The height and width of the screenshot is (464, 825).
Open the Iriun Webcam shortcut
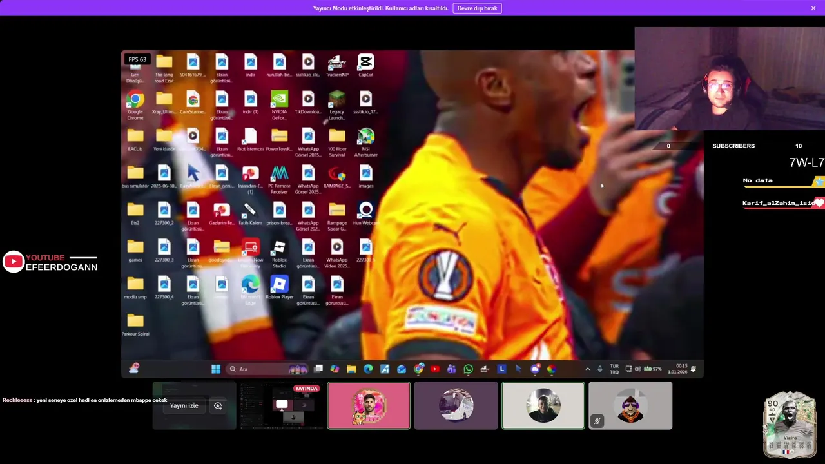(365, 213)
